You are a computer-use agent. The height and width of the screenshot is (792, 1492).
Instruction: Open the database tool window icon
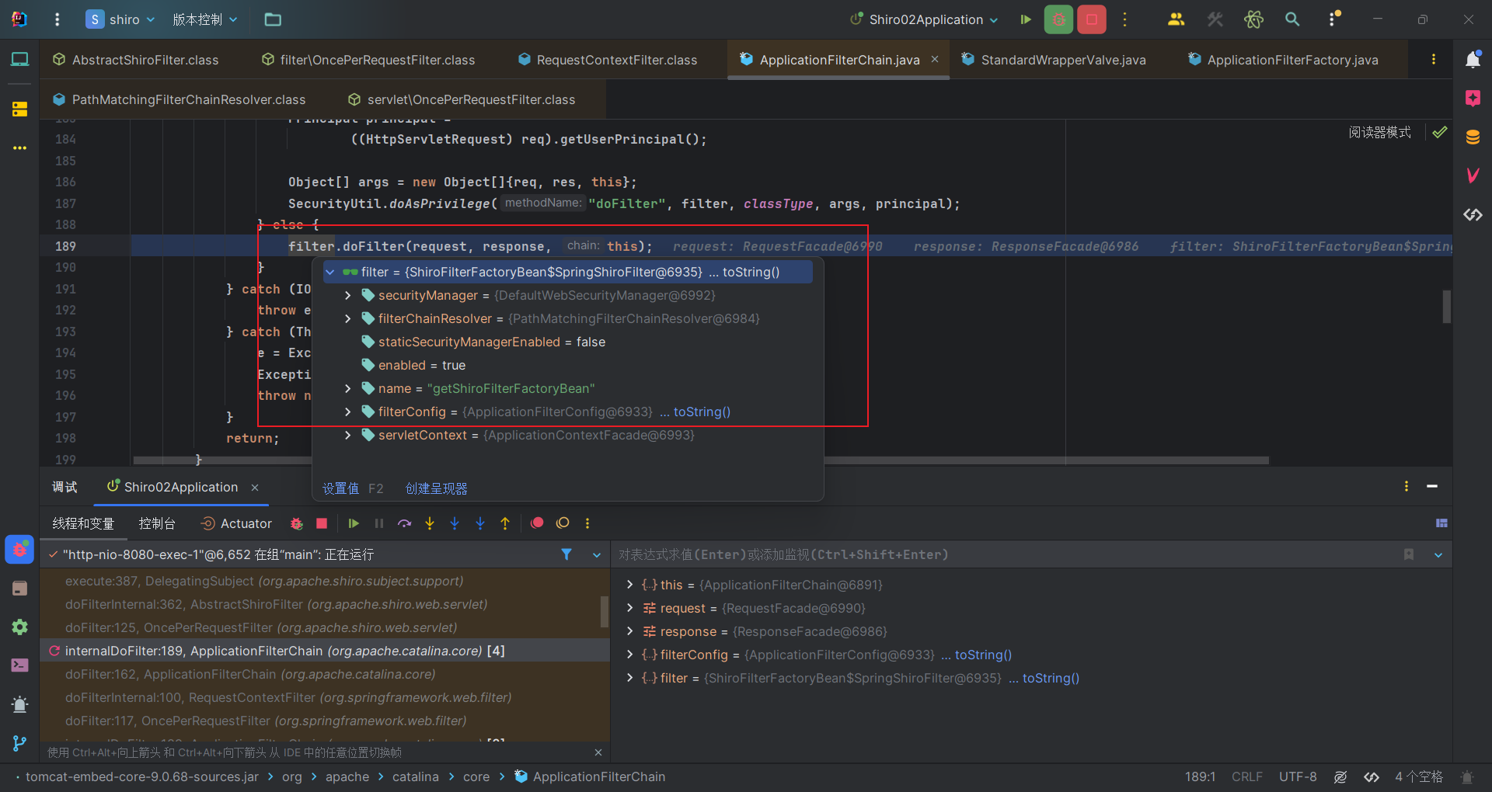pyautogui.click(x=1473, y=137)
